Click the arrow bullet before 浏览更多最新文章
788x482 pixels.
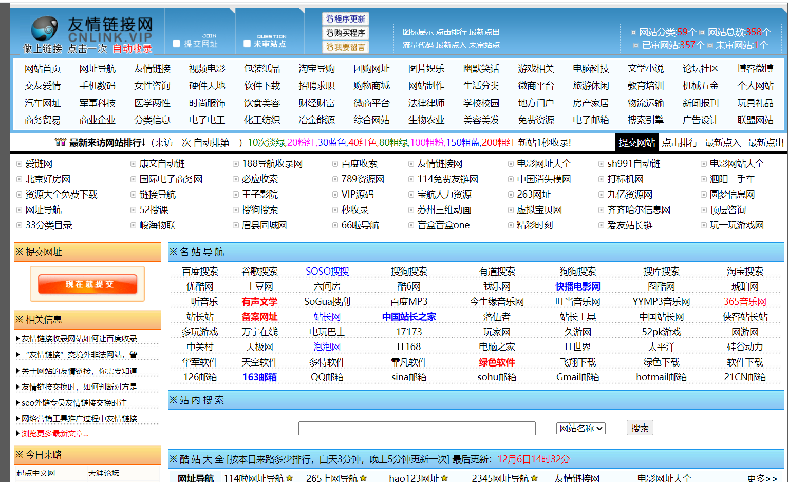pyautogui.click(x=18, y=434)
